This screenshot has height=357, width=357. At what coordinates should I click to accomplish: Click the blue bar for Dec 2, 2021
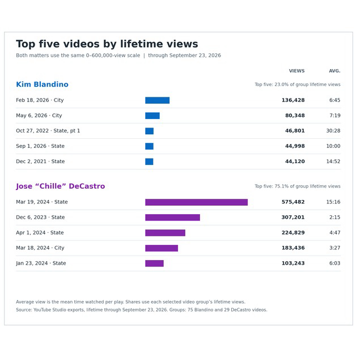tap(149, 161)
